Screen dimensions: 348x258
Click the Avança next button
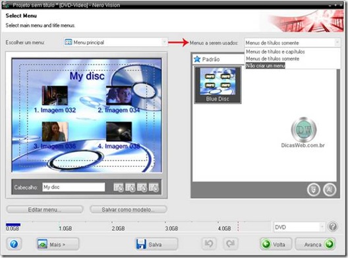(315, 244)
